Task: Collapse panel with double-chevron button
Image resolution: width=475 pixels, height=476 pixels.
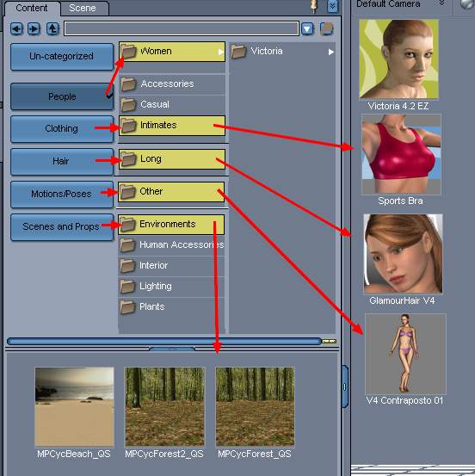Action: (x=332, y=6)
